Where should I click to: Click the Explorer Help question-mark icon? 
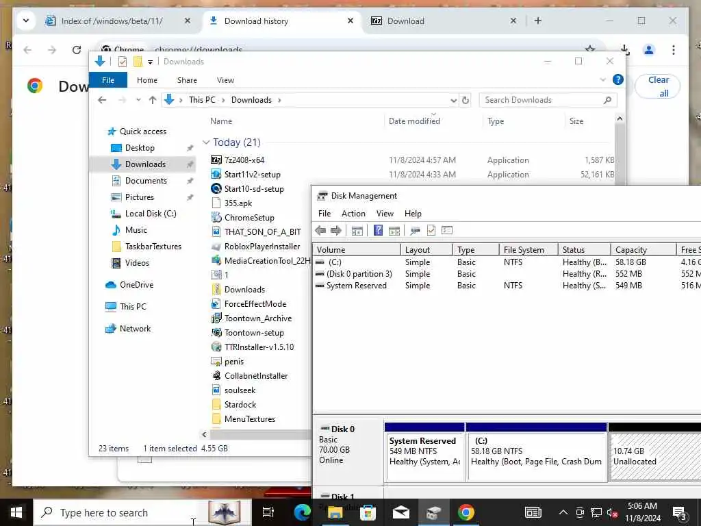point(618,79)
